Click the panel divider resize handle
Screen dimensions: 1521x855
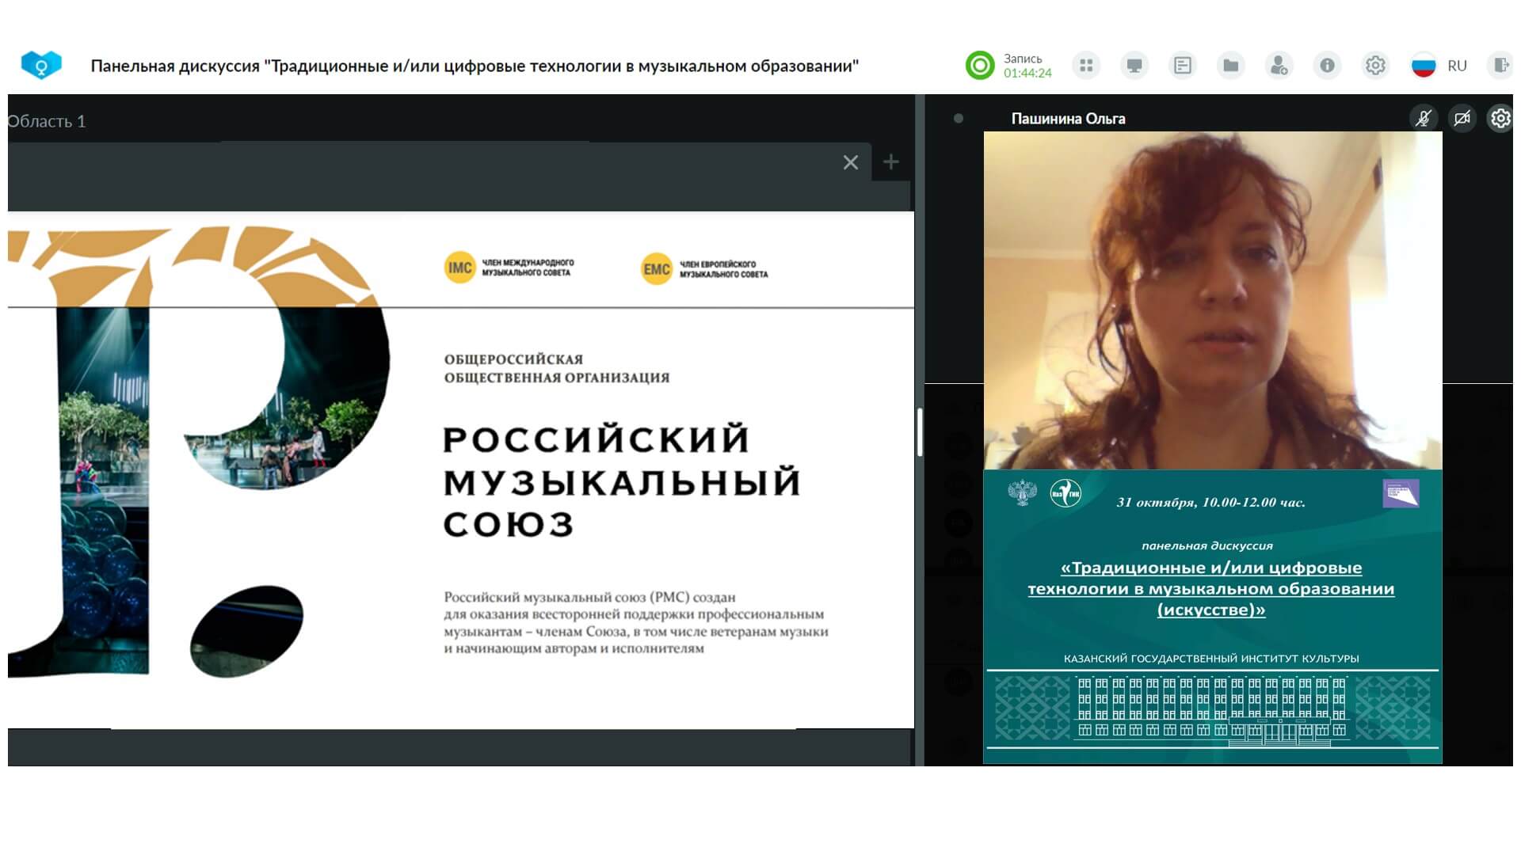pyautogui.click(x=920, y=431)
